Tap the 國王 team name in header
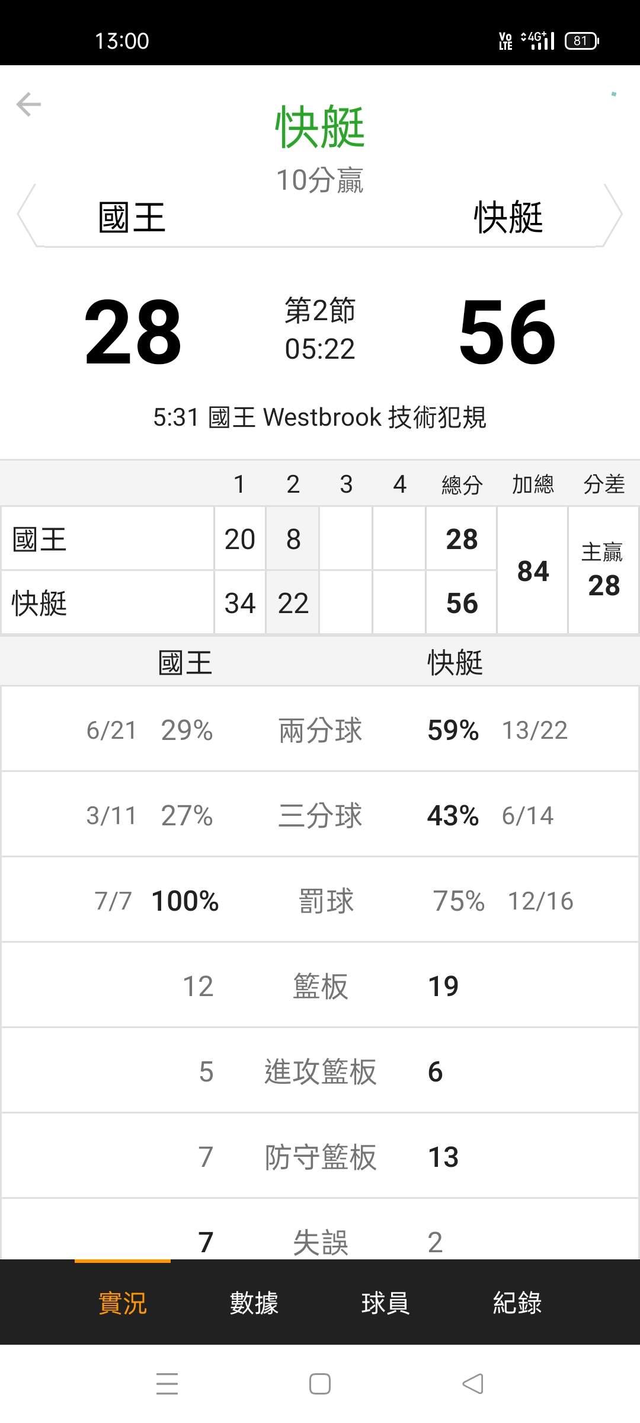640x1423 pixels. [132, 217]
